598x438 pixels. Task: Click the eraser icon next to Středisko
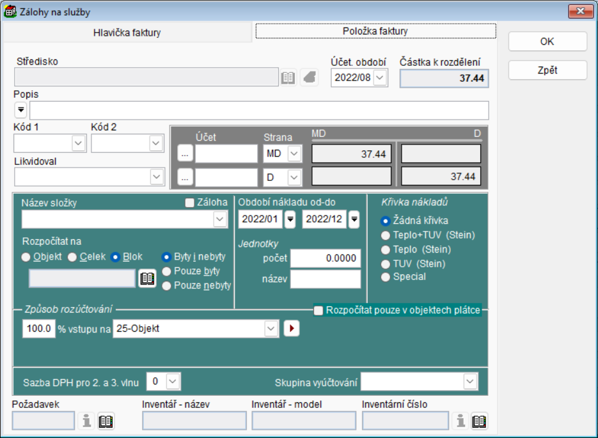tap(310, 77)
